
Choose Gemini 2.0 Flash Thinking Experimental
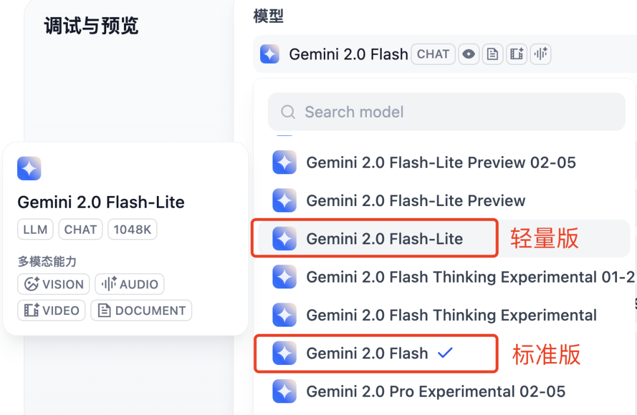click(444, 315)
